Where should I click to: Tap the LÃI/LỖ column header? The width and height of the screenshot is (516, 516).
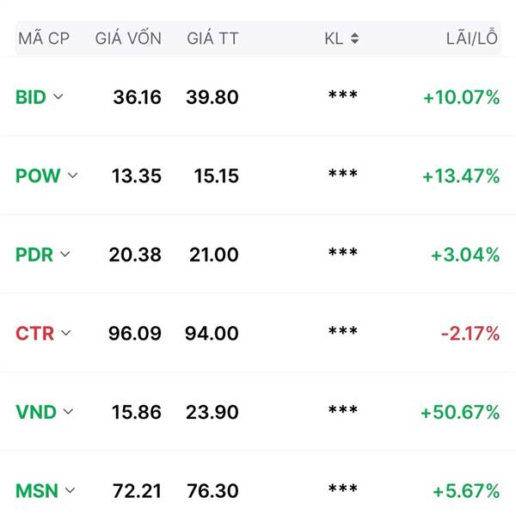(472, 37)
